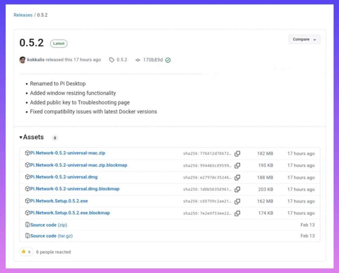This screenshot has width=339, height=273.
Task: Click the commit icon beside 170b89d
Action: click(x=138, y=60)
